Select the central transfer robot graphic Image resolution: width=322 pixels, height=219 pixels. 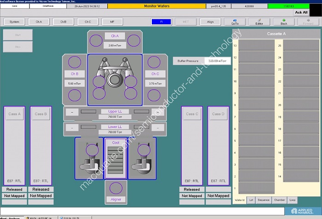(115, 76)
